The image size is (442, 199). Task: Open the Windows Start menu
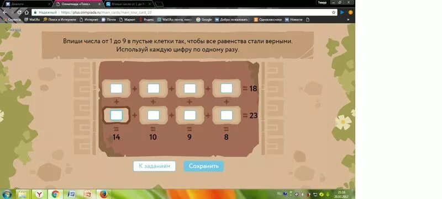[7, 194]
